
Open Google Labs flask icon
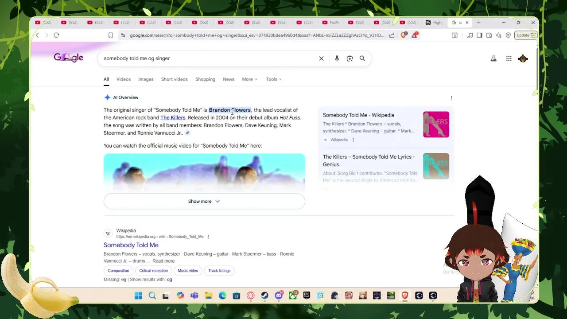tap(493, 58)
